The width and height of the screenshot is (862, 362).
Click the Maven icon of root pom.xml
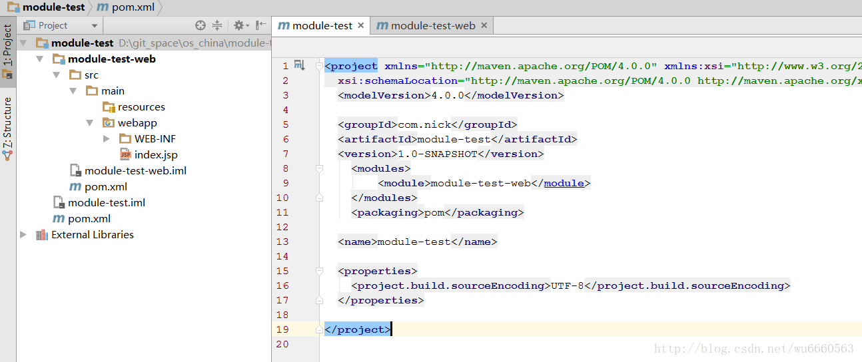(x=59, y=218)
